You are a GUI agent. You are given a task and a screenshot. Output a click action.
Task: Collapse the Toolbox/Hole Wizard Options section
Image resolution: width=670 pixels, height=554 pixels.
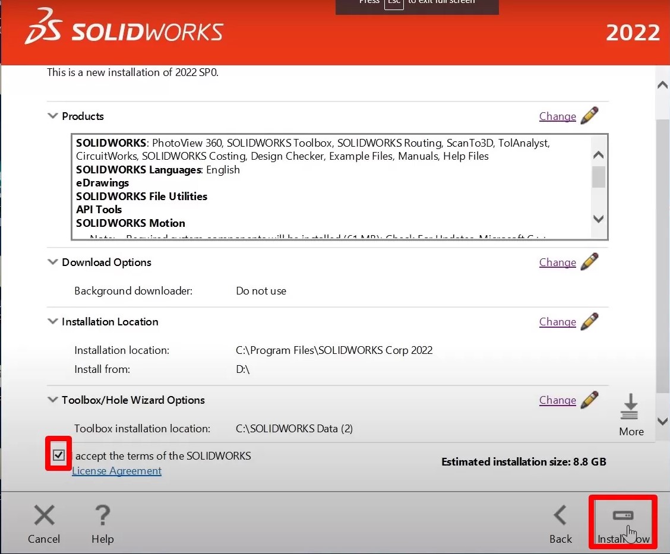(52, 400)
